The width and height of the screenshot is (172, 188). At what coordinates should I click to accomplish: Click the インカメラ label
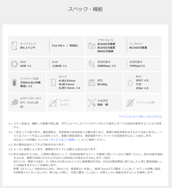(x=136, y=44)
